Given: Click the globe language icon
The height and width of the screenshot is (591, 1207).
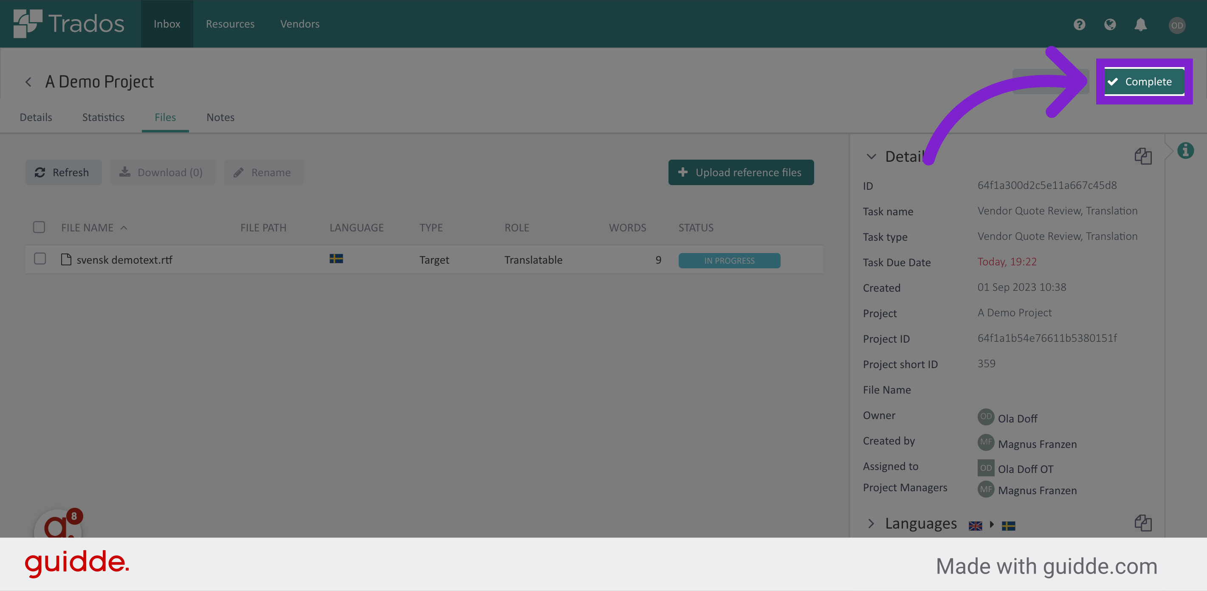Looking at the screenshot, I should coord(1110,24).
